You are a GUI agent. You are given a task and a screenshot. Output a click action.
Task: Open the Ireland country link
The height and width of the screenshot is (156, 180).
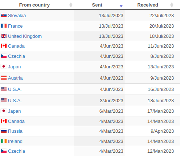coord(15,141)
